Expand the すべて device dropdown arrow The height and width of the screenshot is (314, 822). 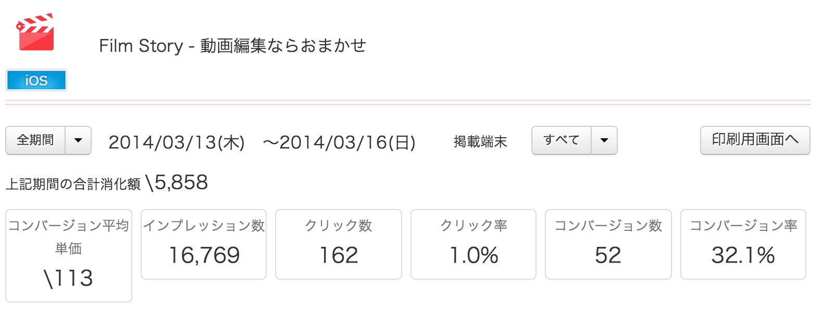604,140
